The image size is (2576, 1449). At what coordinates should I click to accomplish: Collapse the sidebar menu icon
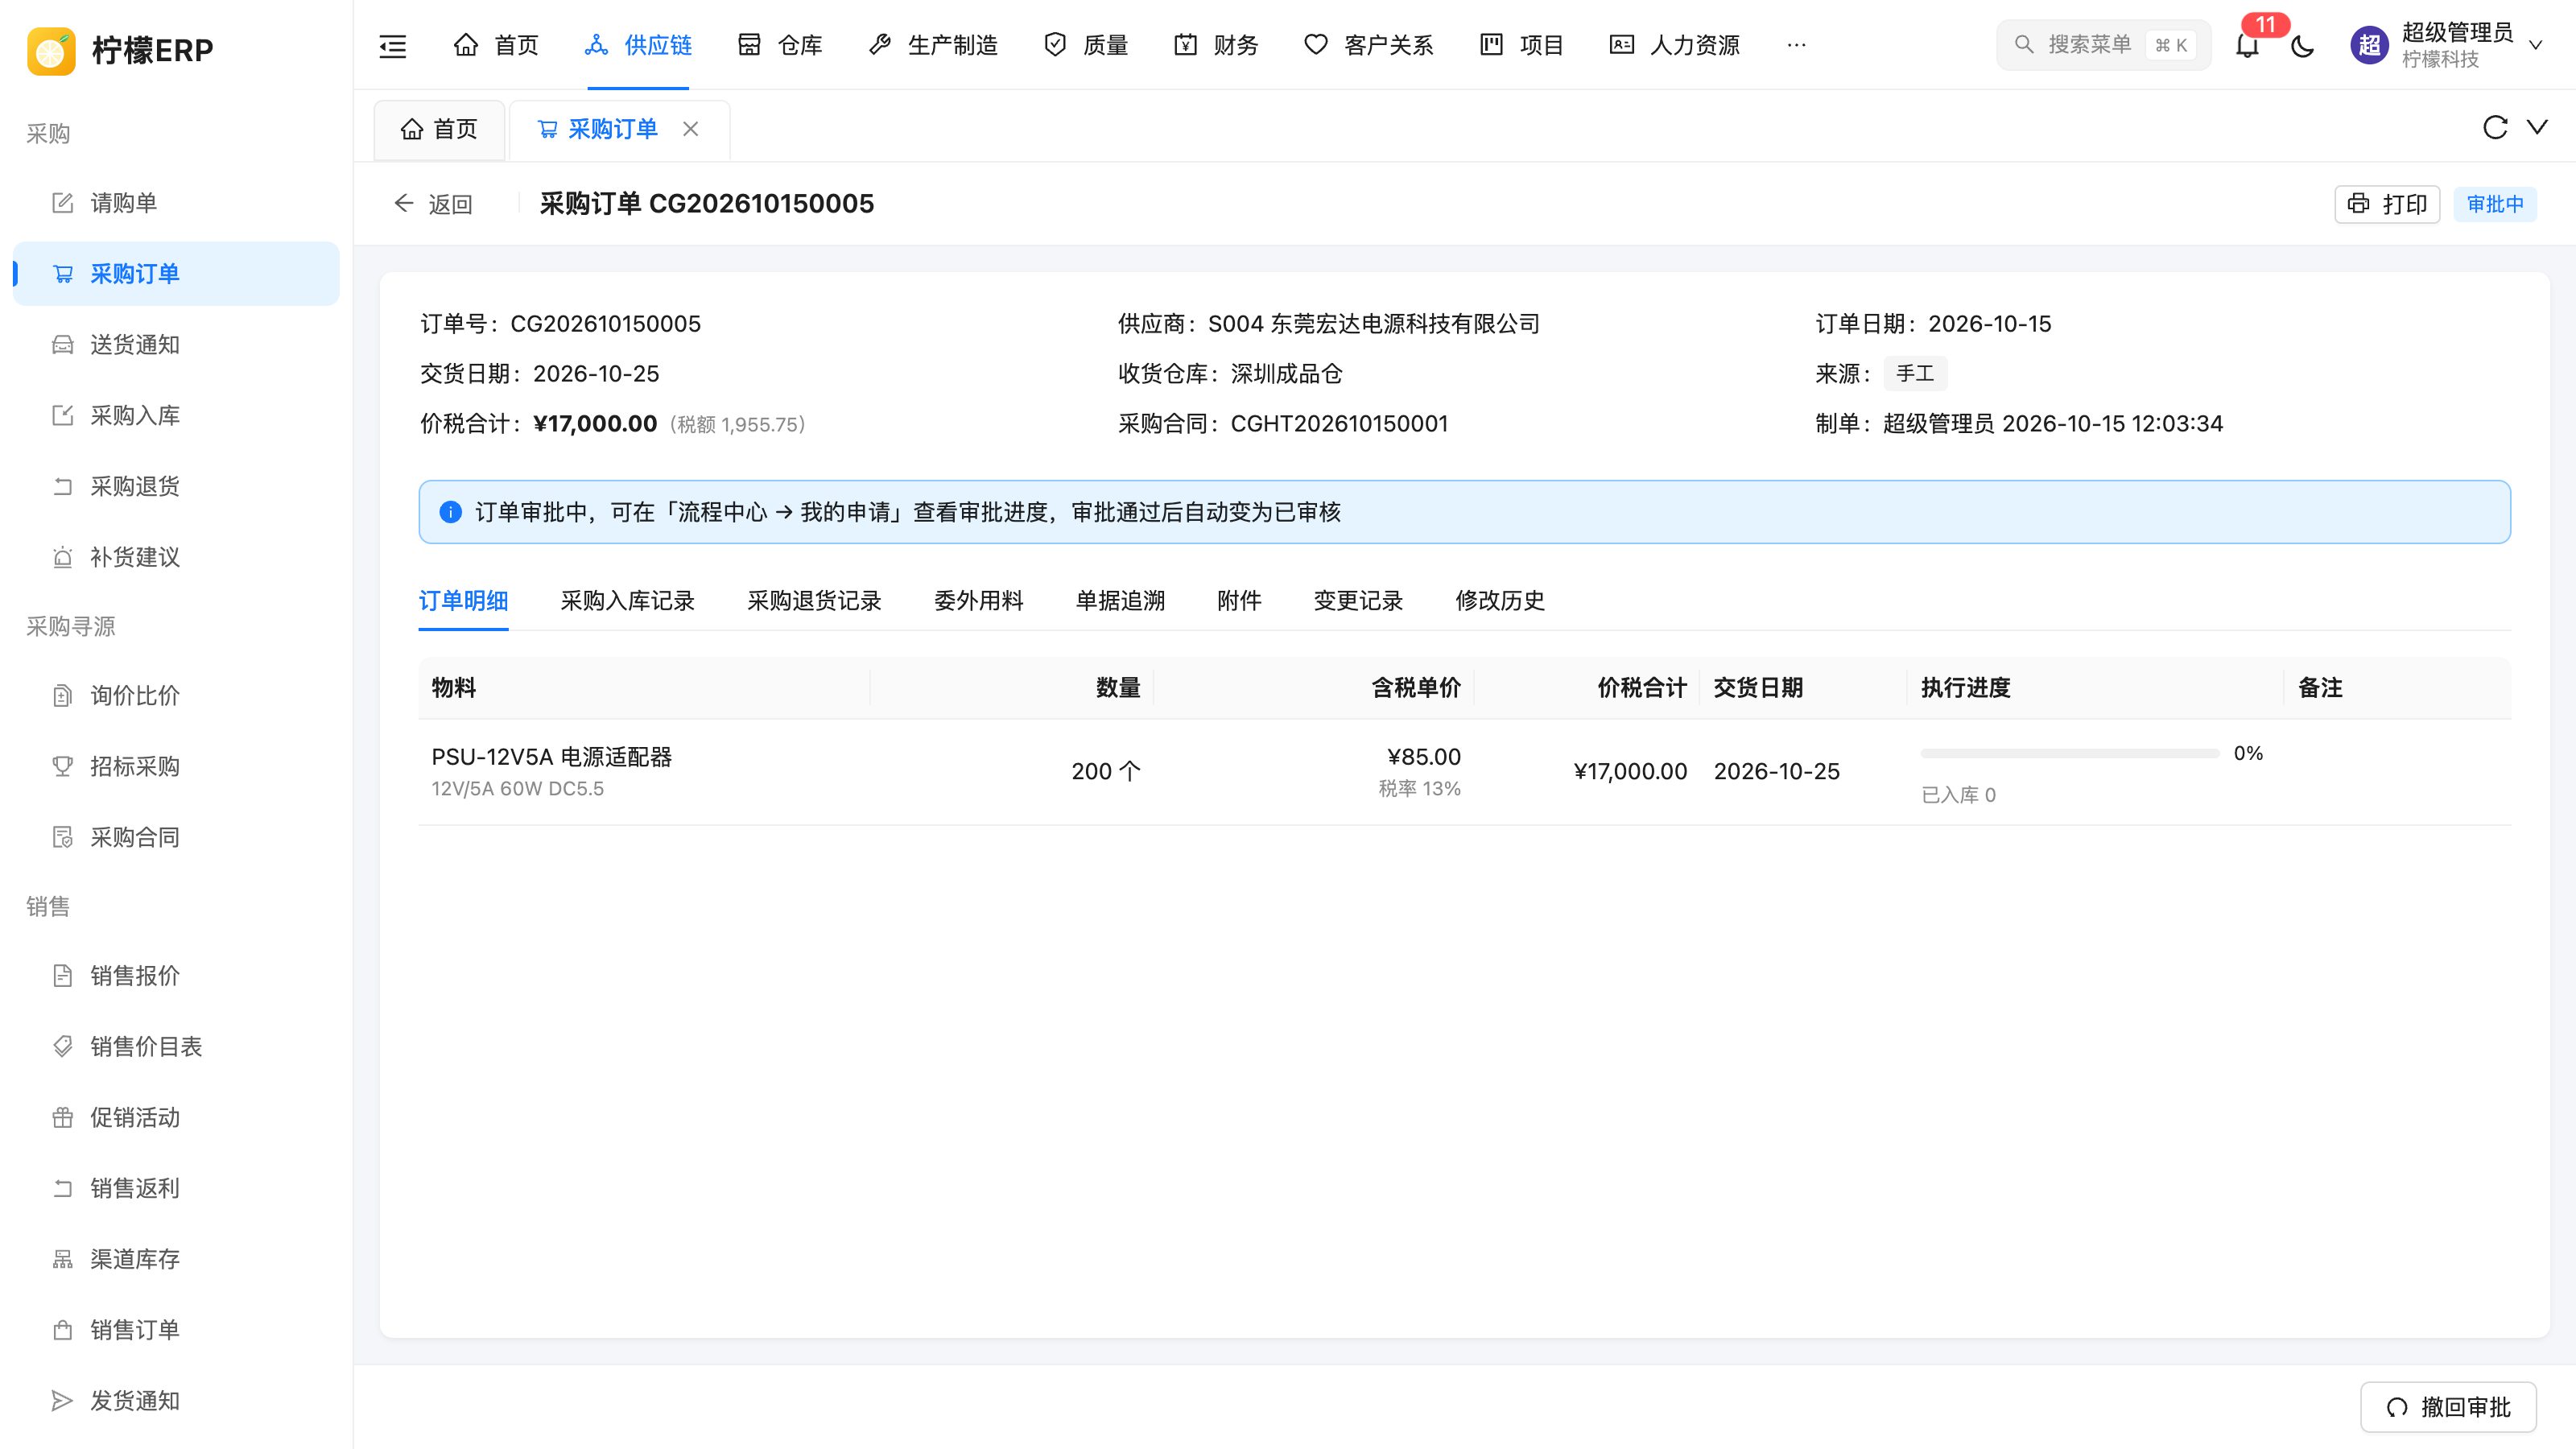point(393,45)
